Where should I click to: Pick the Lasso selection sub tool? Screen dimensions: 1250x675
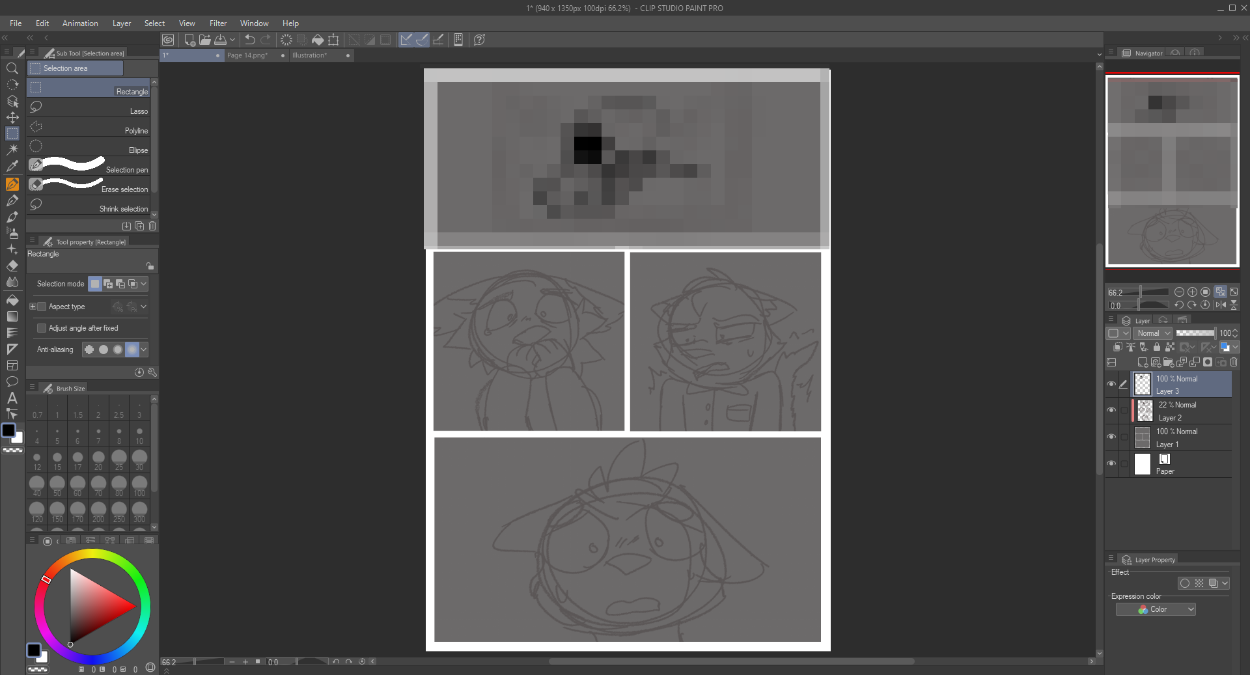[x=90, y=107]
